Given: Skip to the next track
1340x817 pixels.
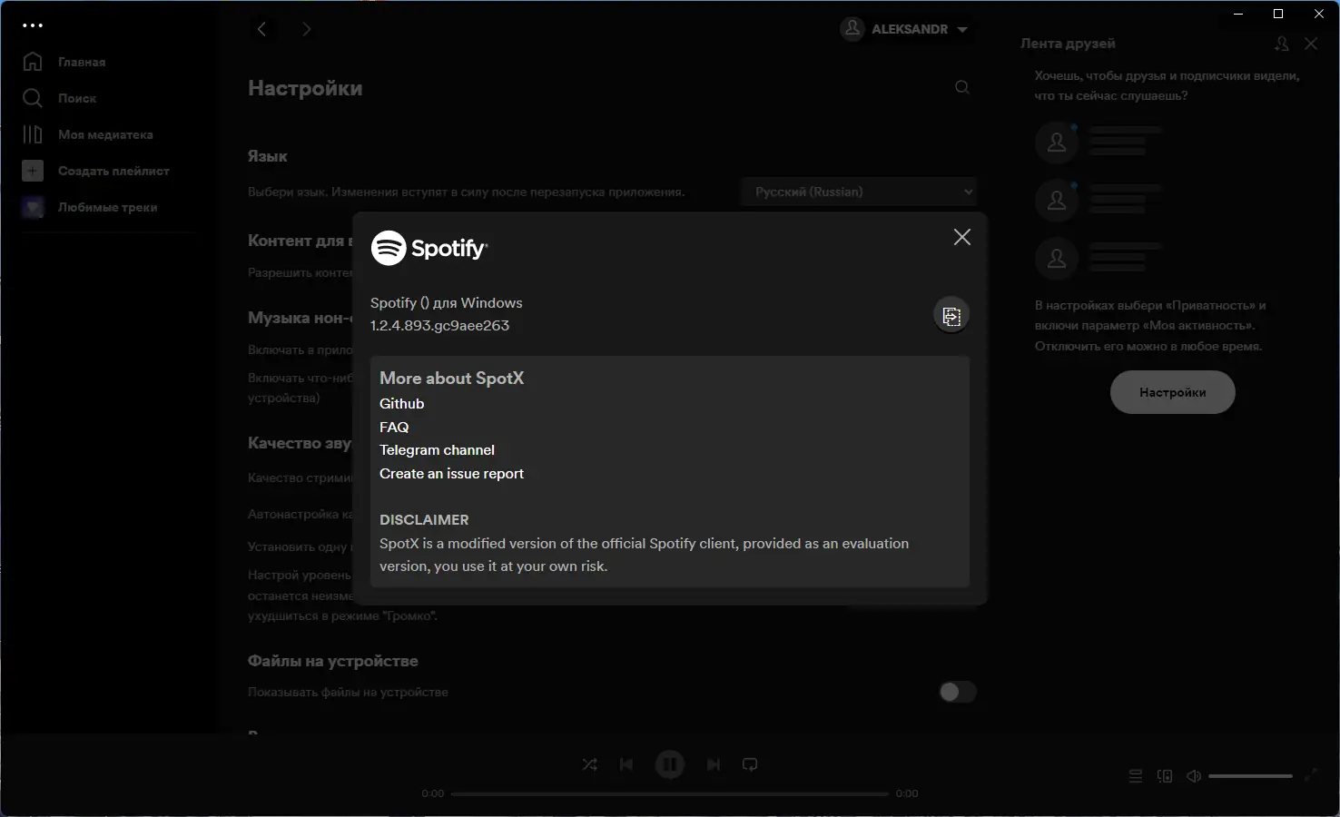Looking at the screenshot, I should click(x=714, y=764).
